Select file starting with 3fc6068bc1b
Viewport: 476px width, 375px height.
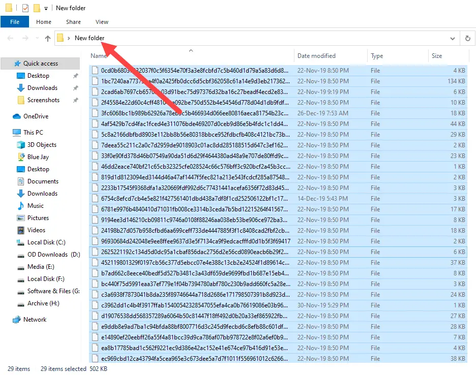[x=278, y=113]
